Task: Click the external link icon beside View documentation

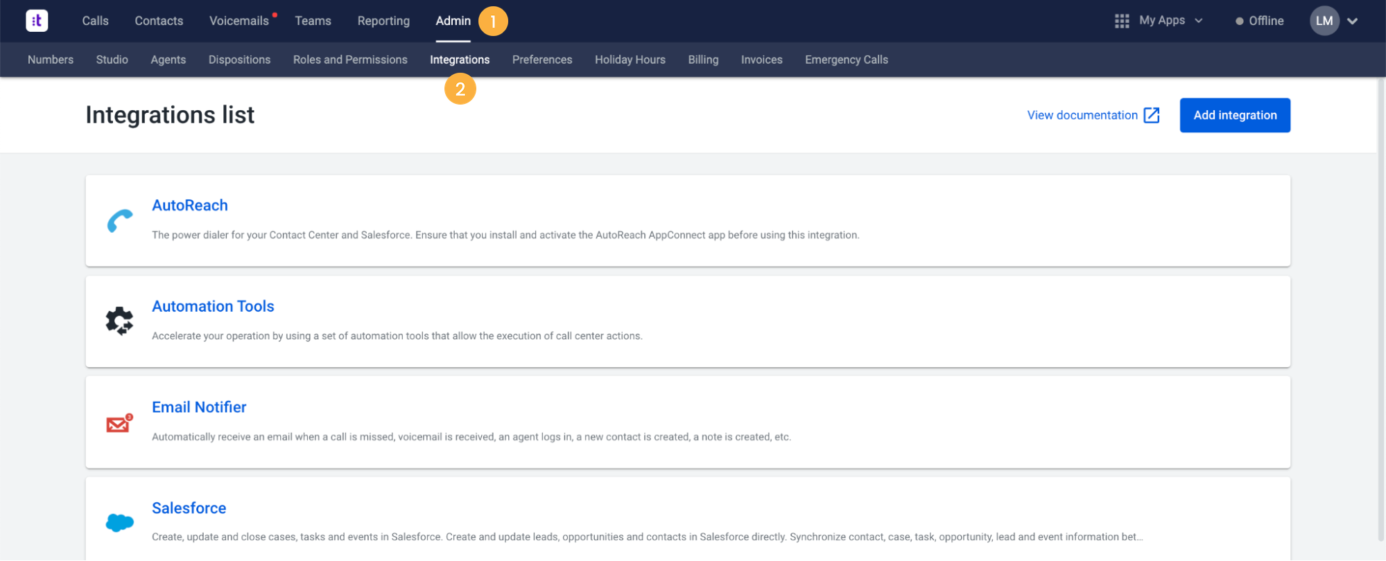Action: (1151, 115)
